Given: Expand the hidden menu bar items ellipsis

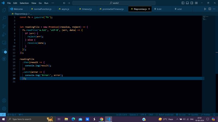Looking at the screenshot, I should [53, 3].
